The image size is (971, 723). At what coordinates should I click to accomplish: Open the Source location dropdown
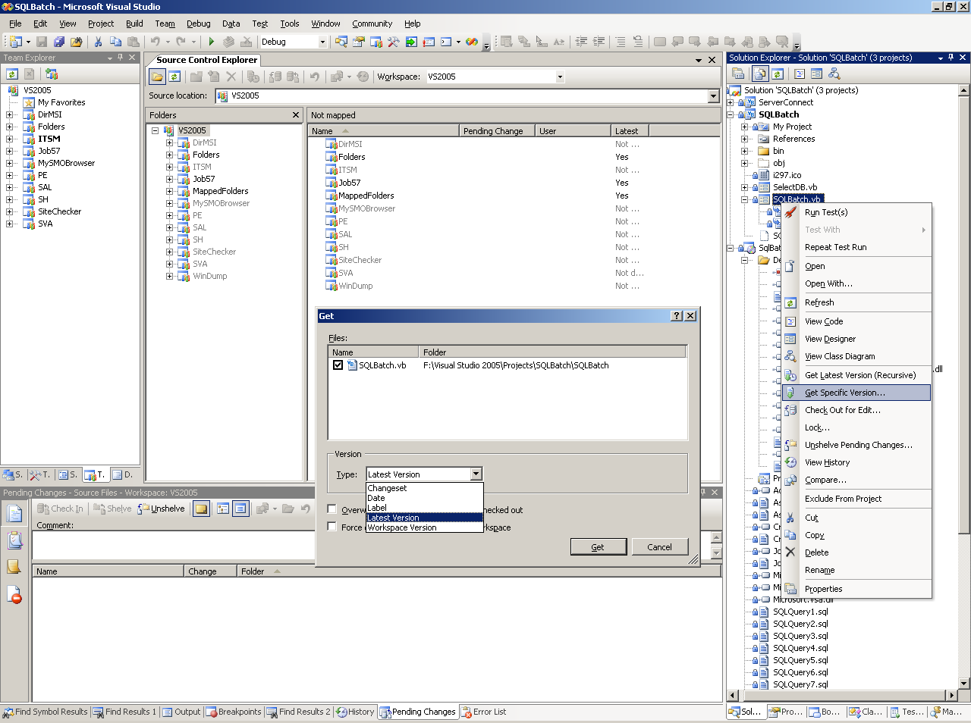click(x=713, y=95)
